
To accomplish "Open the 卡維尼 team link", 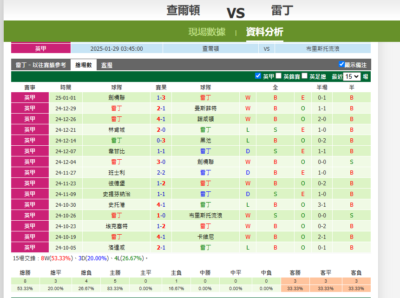I will click(x=206, y=237).
